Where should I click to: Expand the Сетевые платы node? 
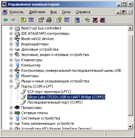pyautogui.click(x=11, y=113)
